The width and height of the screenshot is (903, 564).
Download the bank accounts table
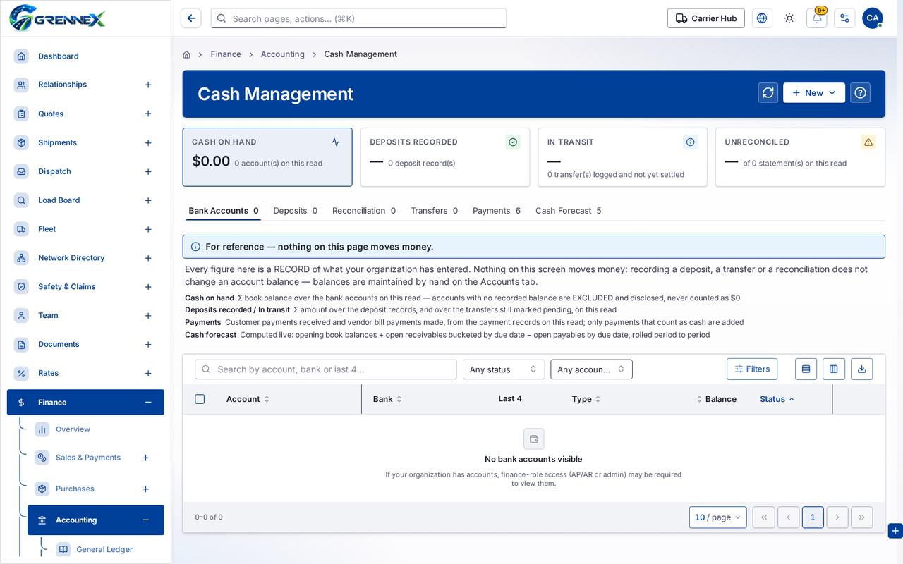pyautogui.click(x=861, y=369)
